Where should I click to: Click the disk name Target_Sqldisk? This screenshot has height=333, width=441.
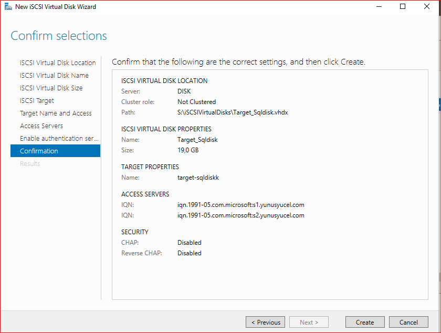click(x=197, y=140)
